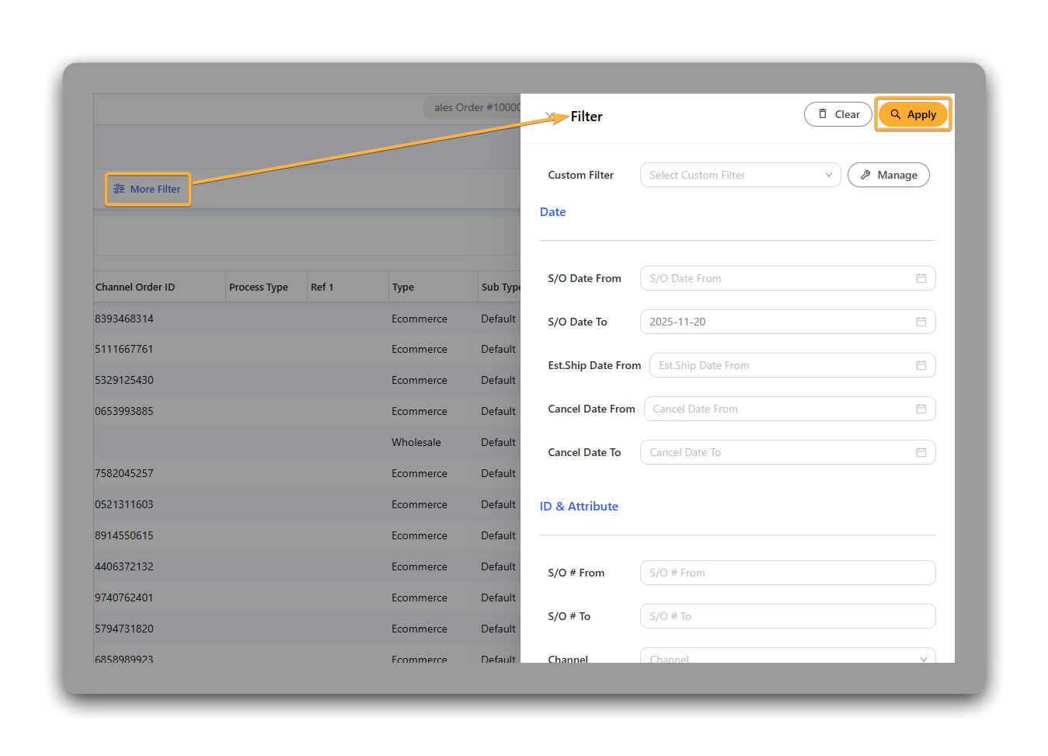This screenshot has height=756, width=1048.
Task: Apply the filter settings
Action: 913,114
